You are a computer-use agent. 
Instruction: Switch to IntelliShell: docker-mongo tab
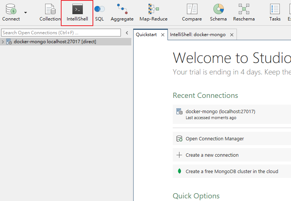pyautogui.click(x=198, y=35)
